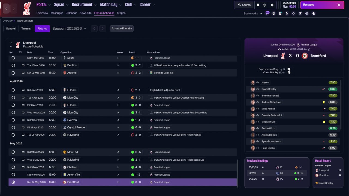Click the circular arrows transfer bookmark icon
349x196 pixels.
point(293,13)
